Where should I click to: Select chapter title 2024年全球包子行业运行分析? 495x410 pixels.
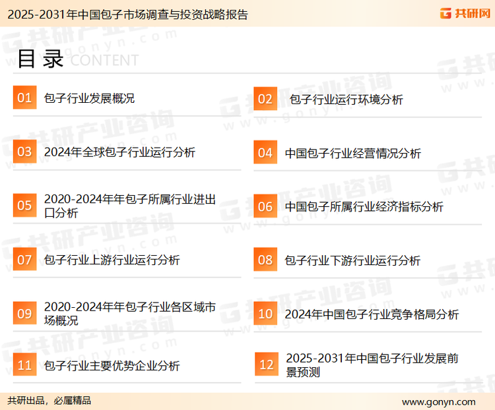coord(119,152)
